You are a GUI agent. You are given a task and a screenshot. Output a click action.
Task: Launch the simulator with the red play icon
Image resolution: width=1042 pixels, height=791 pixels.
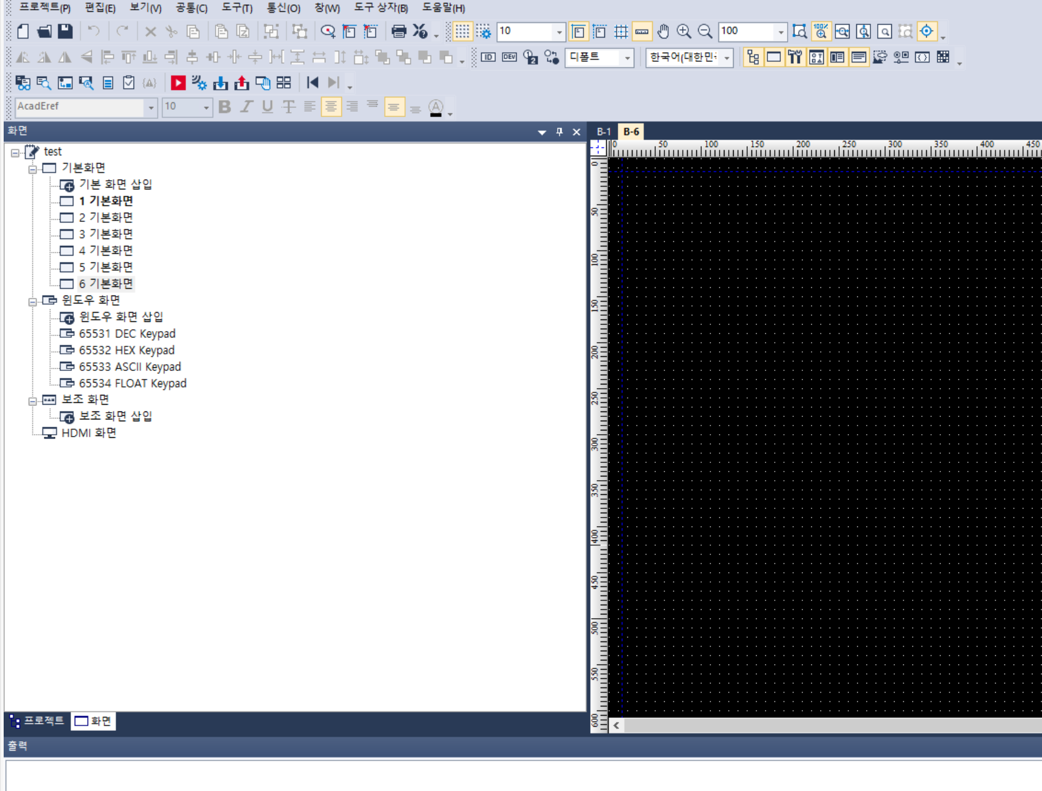pyautogui.click(x=178, y=82)
